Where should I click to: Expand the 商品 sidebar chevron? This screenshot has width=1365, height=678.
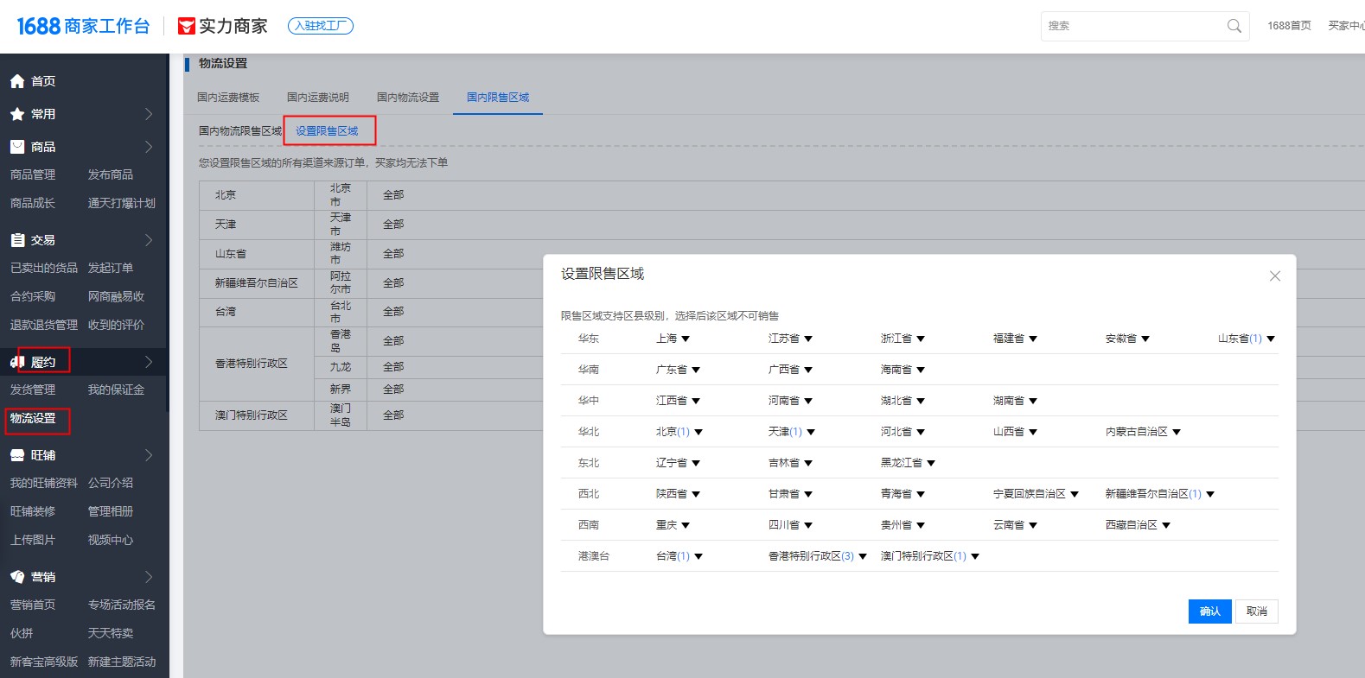pyautogui.click(x=149, y=147)
